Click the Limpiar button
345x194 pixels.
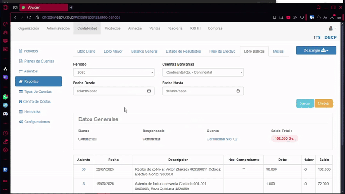323,103
